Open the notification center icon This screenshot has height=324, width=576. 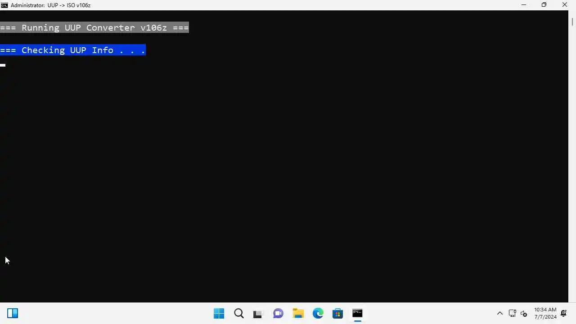point(563,314)
